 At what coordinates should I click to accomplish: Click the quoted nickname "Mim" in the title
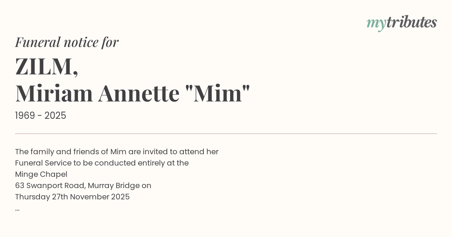[x=218, y=93]
